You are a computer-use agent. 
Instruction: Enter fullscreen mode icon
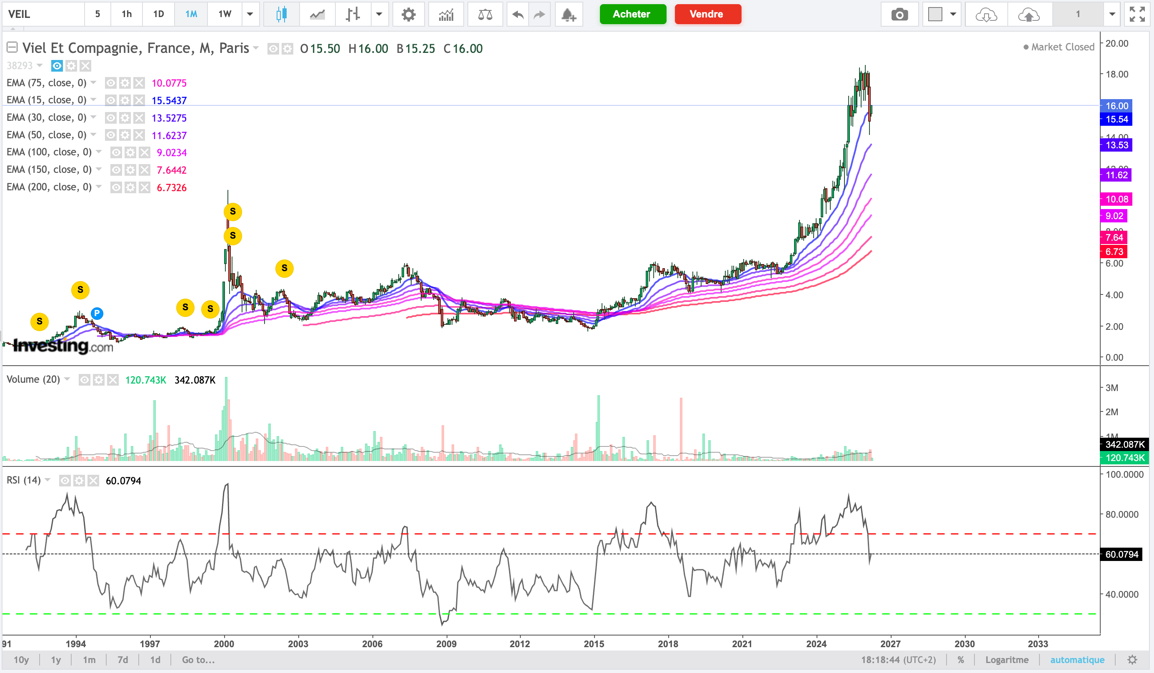1137,14
